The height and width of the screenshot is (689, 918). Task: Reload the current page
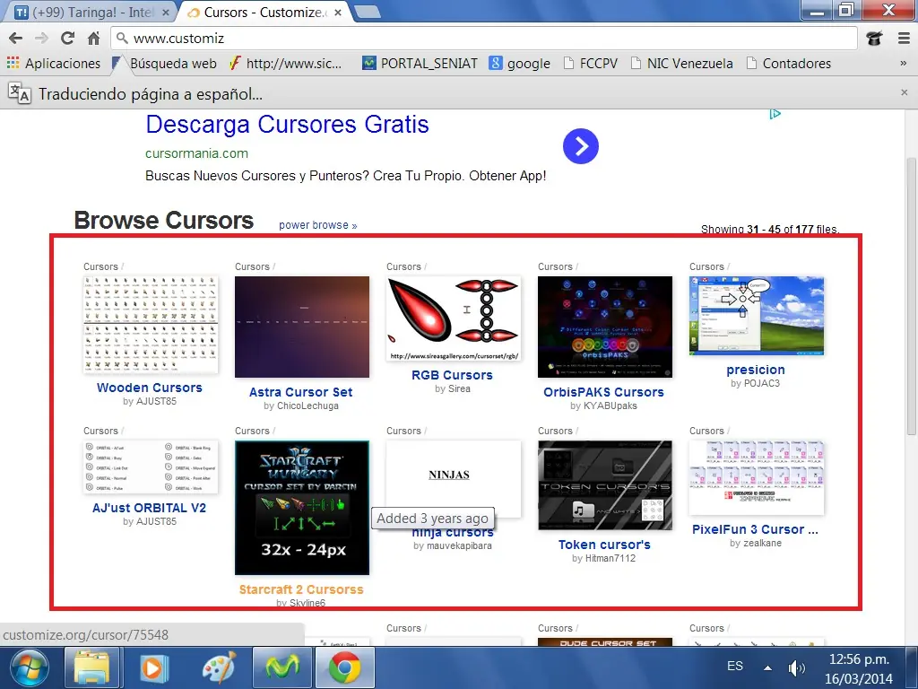click(x=68, y=39)
